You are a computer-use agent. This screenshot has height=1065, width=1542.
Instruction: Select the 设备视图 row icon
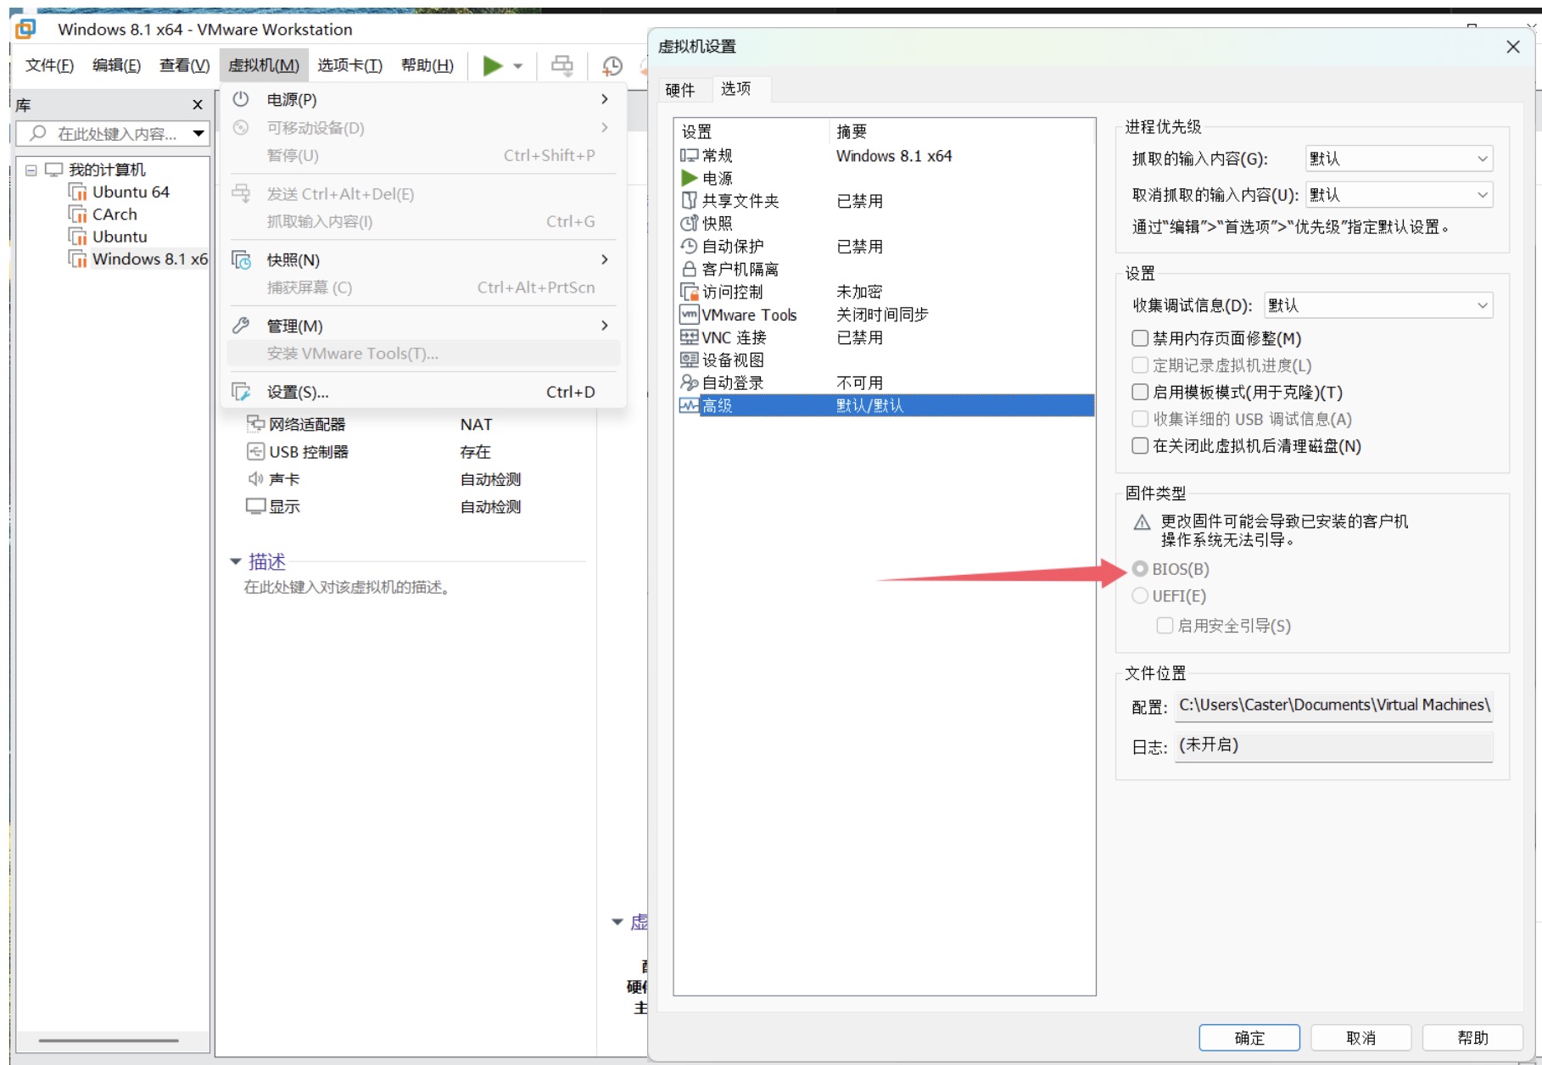[689, 360]
